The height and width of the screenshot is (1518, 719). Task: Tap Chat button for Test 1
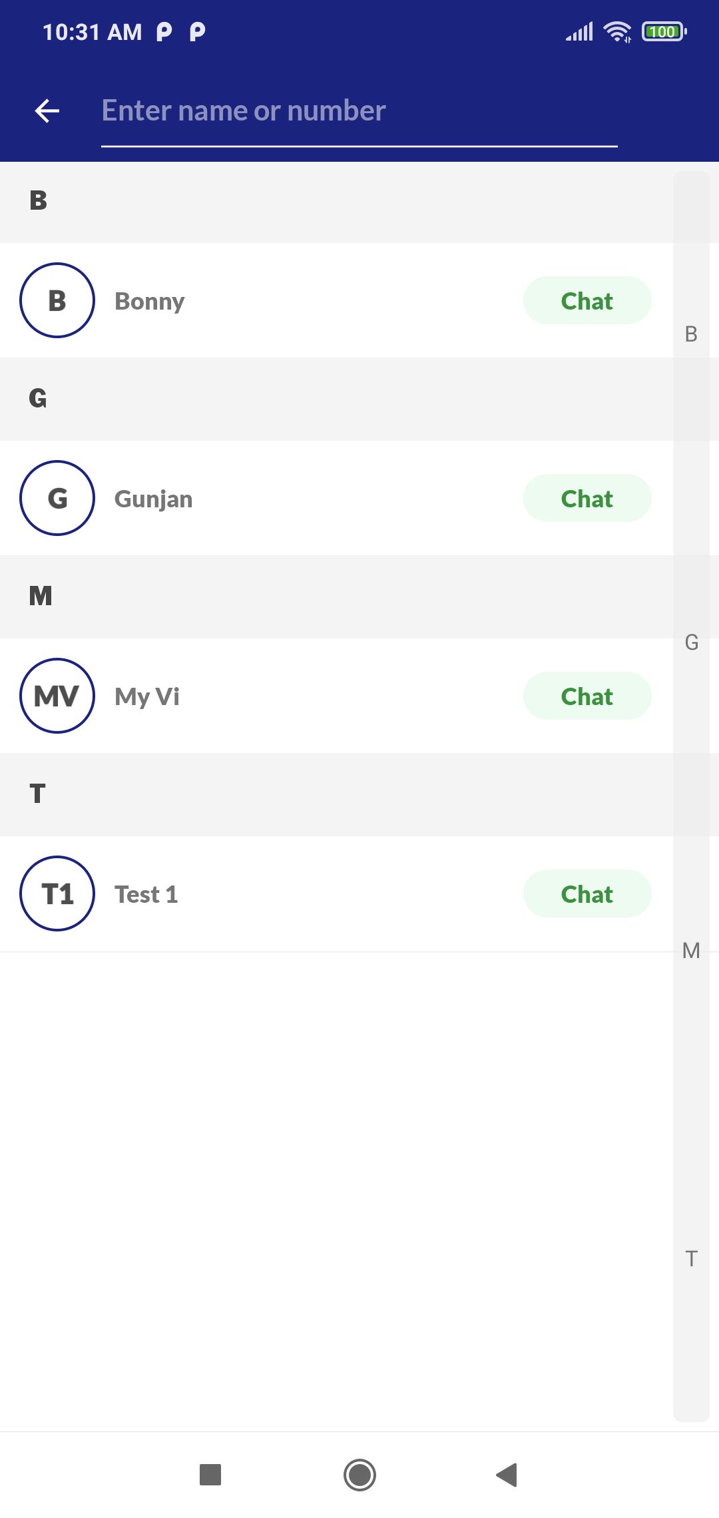587,894
